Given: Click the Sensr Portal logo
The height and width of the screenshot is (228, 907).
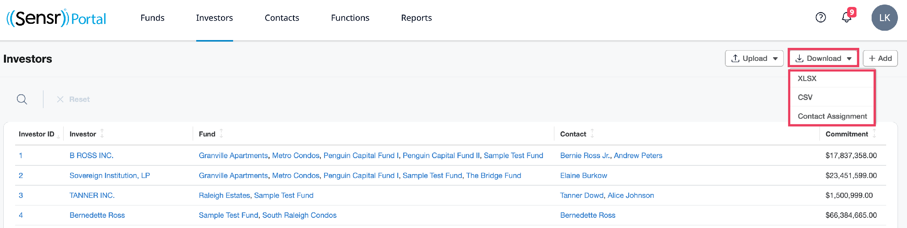Looking at the screenshot, I should (x=56, y=18).
